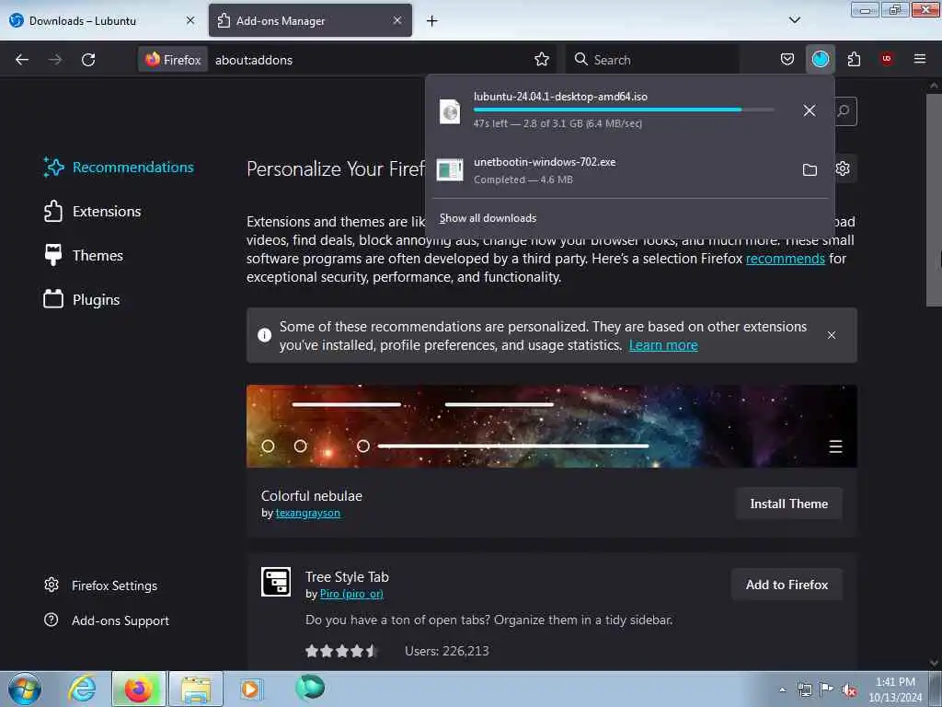Open the add-ons gear tools menu
The height and width of the screenshot is (707, 942).
point(843,169)
